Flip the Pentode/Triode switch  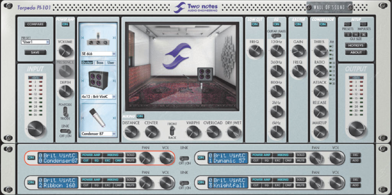65,111
